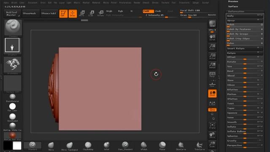Select the hPolish brush
This screenshot has width=270, height=152.
(144, 146)
